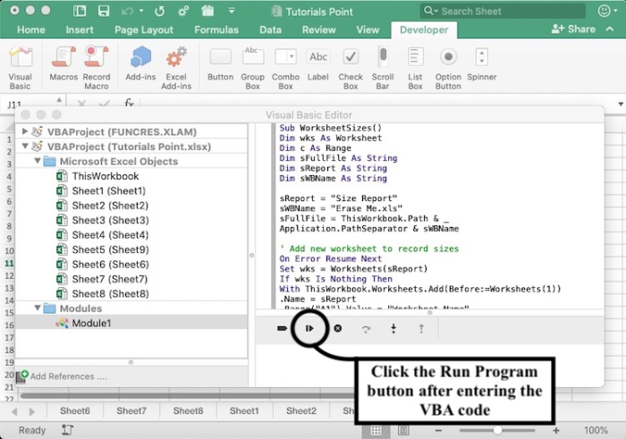Image resolution: width=626 pixels, height=439 pixels.
Task: Insert a Scroll Bar control
Action: [383, 56]
